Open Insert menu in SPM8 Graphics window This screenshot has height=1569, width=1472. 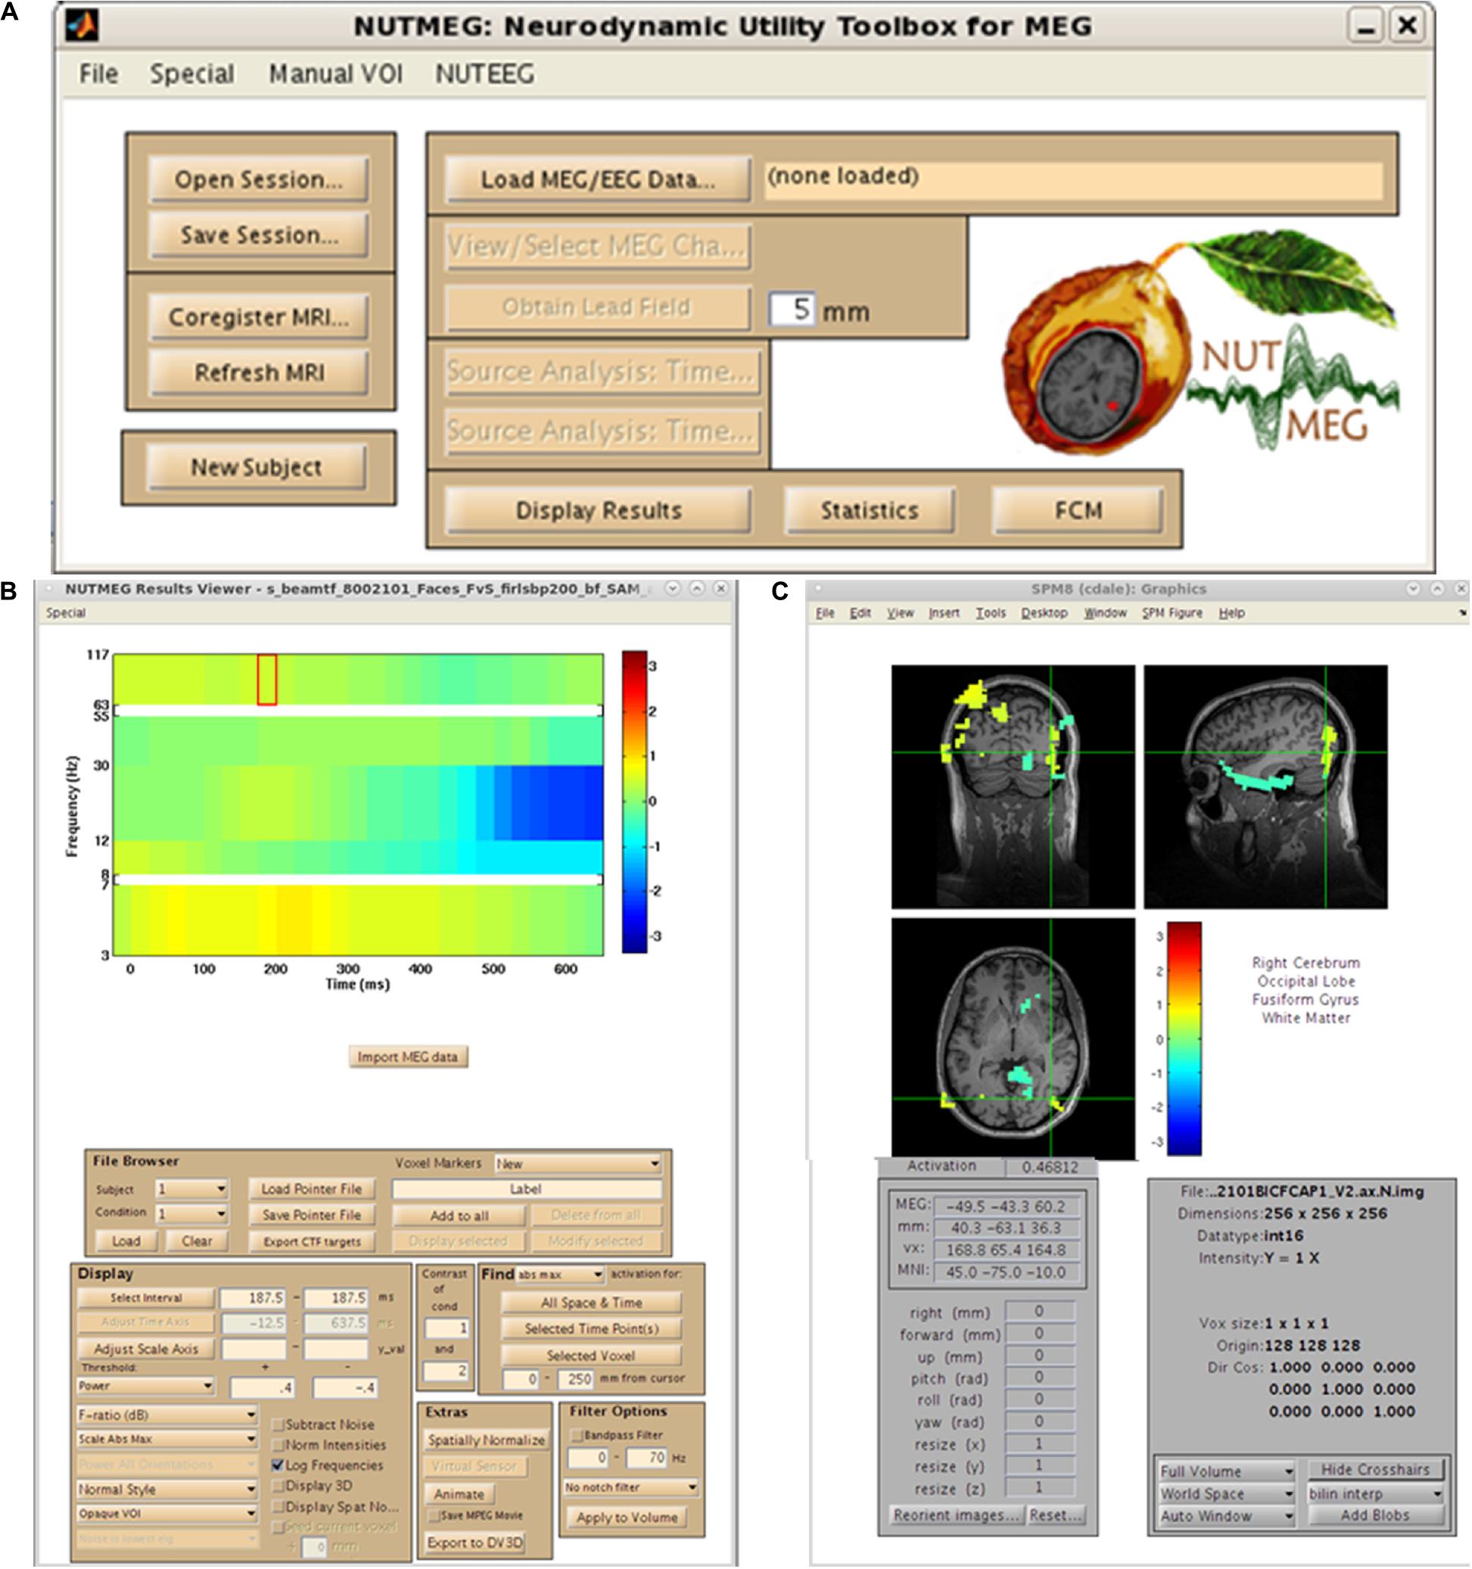coord(944,613)
